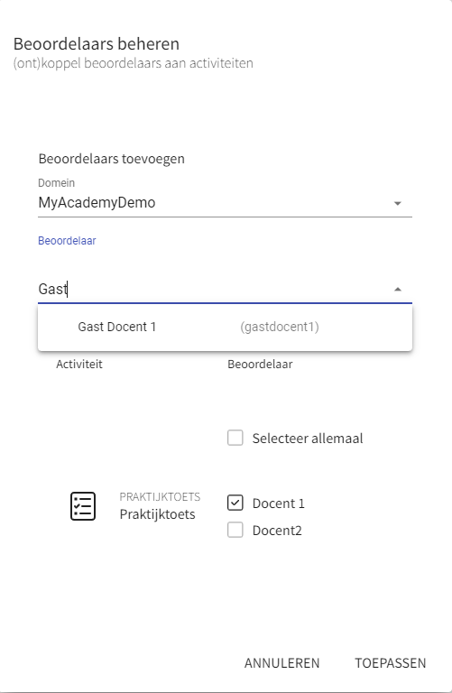
Task: Click the gastdocent1 username in suggestion
Action: pos(280,327)
